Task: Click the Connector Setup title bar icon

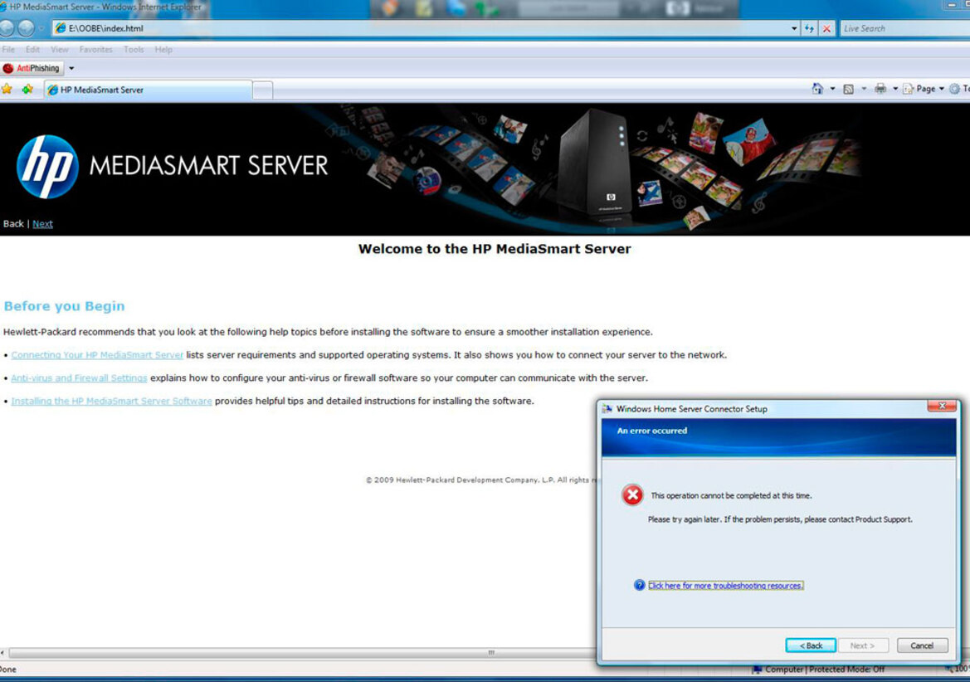Action: [607, 409]
